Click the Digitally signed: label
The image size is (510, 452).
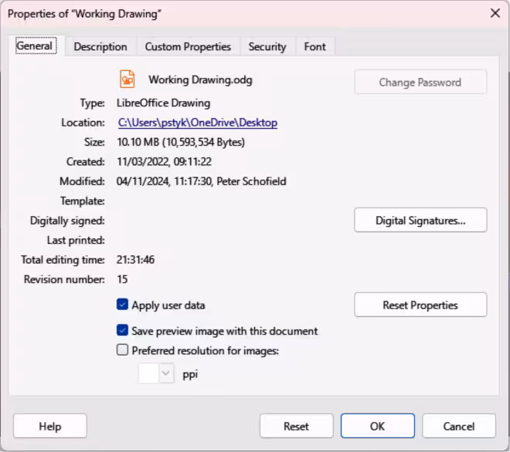[x=67, y=221]
